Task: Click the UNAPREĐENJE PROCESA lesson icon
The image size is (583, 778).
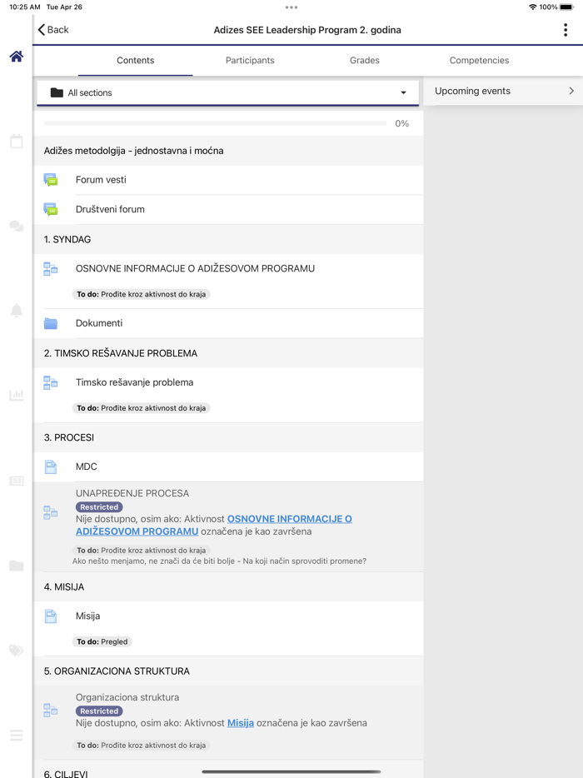Action: pos(51,512)
